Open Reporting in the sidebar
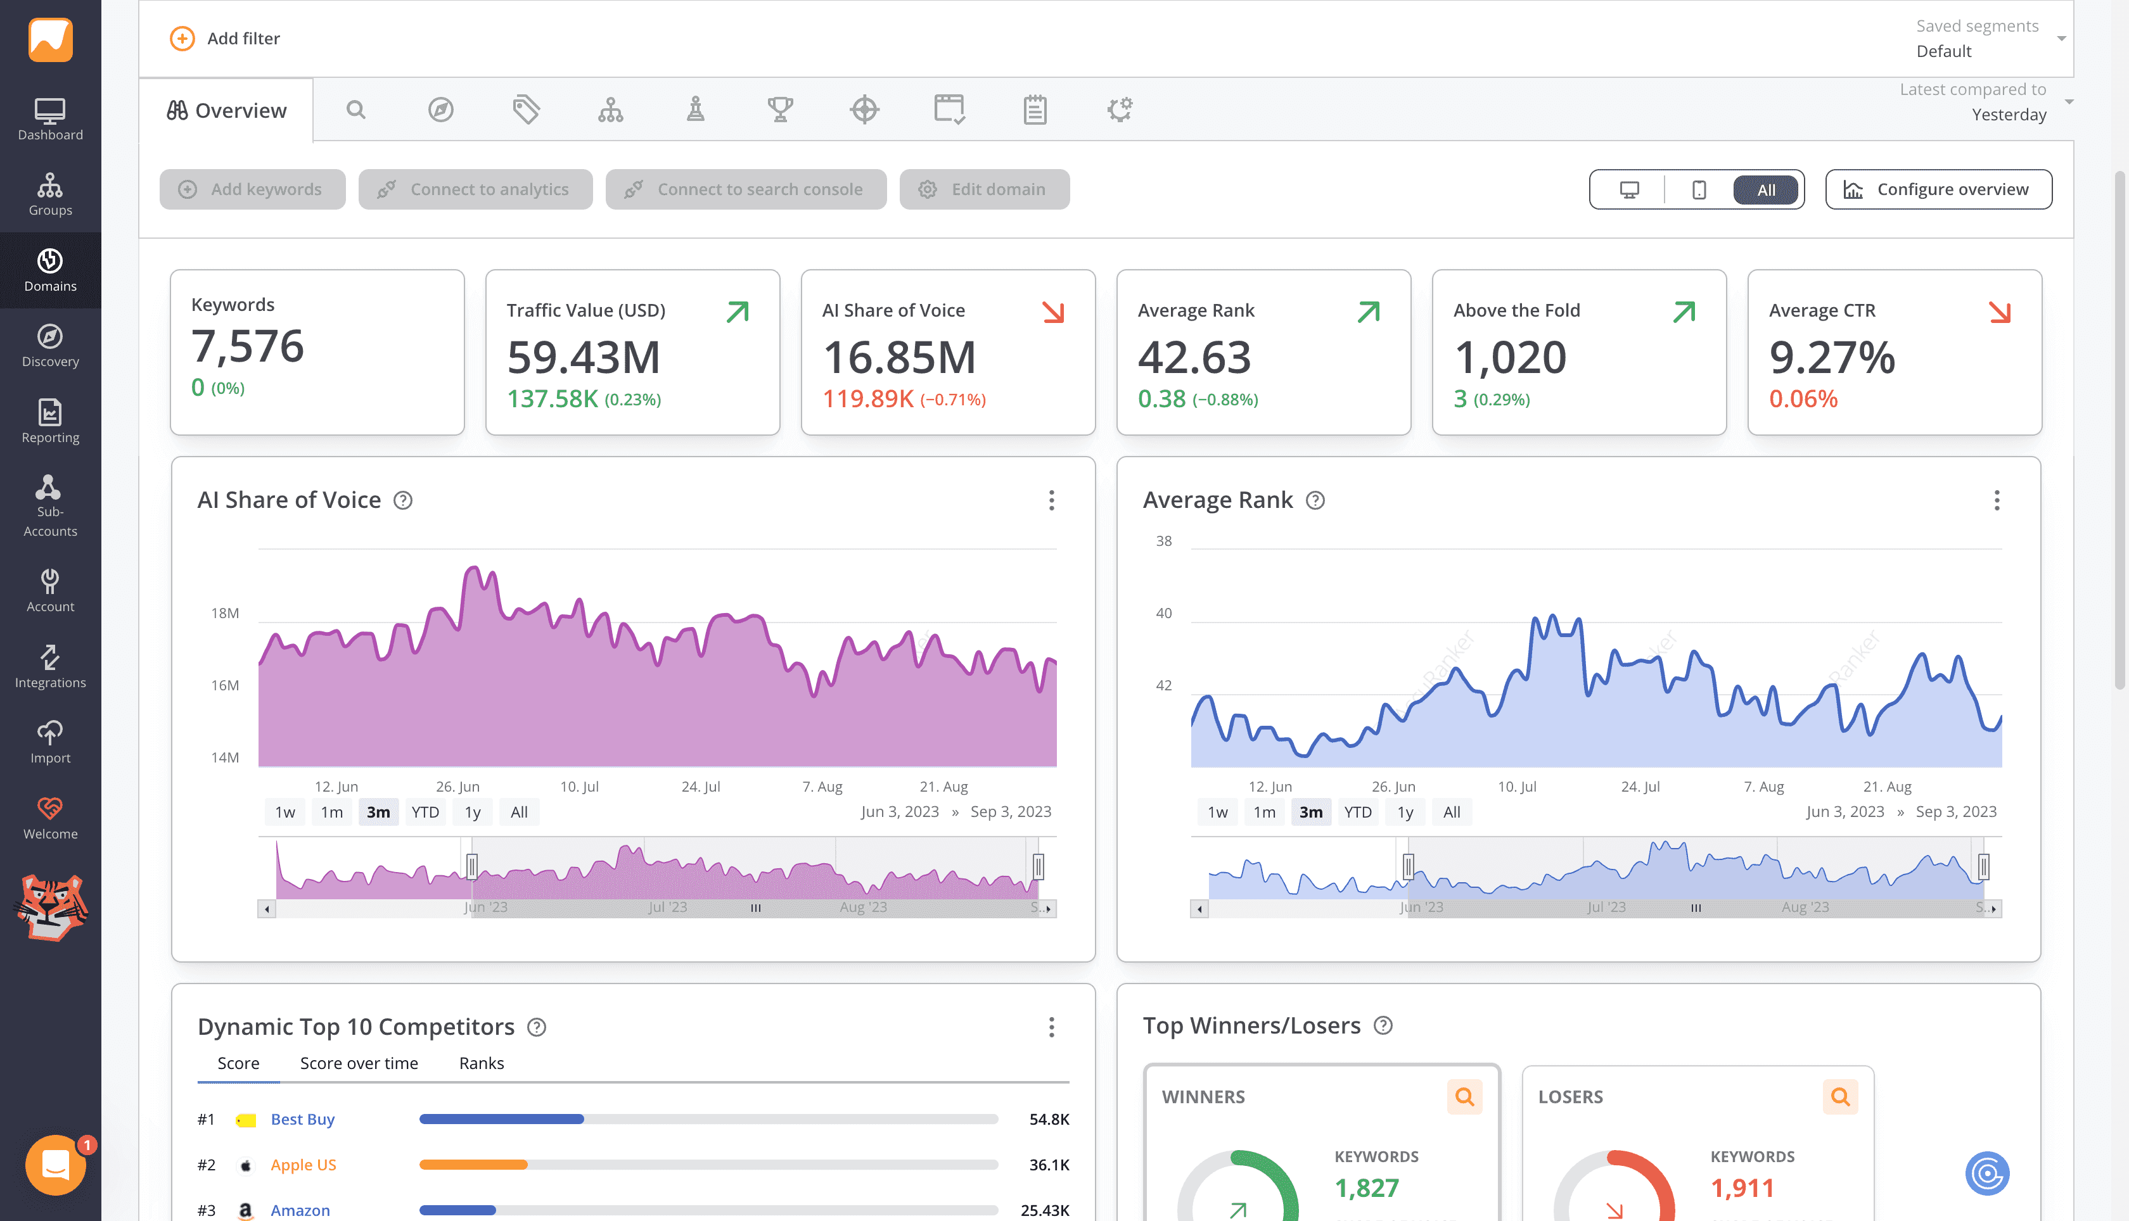Image resolution: width=2129 pixels, height=1221 pixels. [50, 421]
